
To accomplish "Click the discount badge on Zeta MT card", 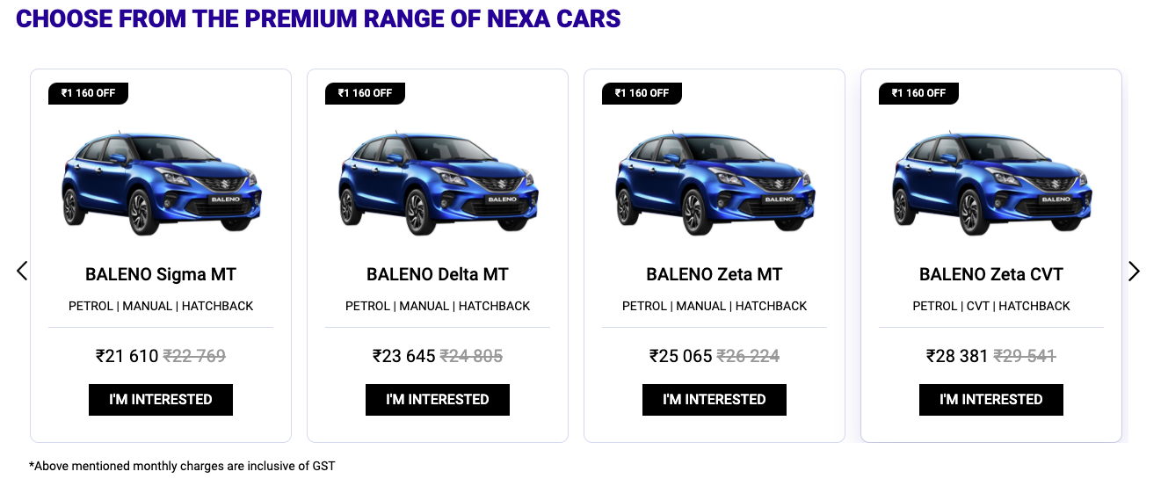I will [x=642, y=93].
